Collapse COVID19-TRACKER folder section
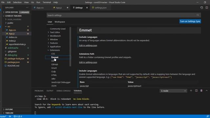The image size is (210, 118). click(x=13, y=16)
